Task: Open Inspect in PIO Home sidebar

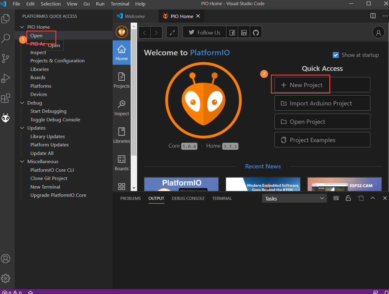Action: [x=122, y=108]
